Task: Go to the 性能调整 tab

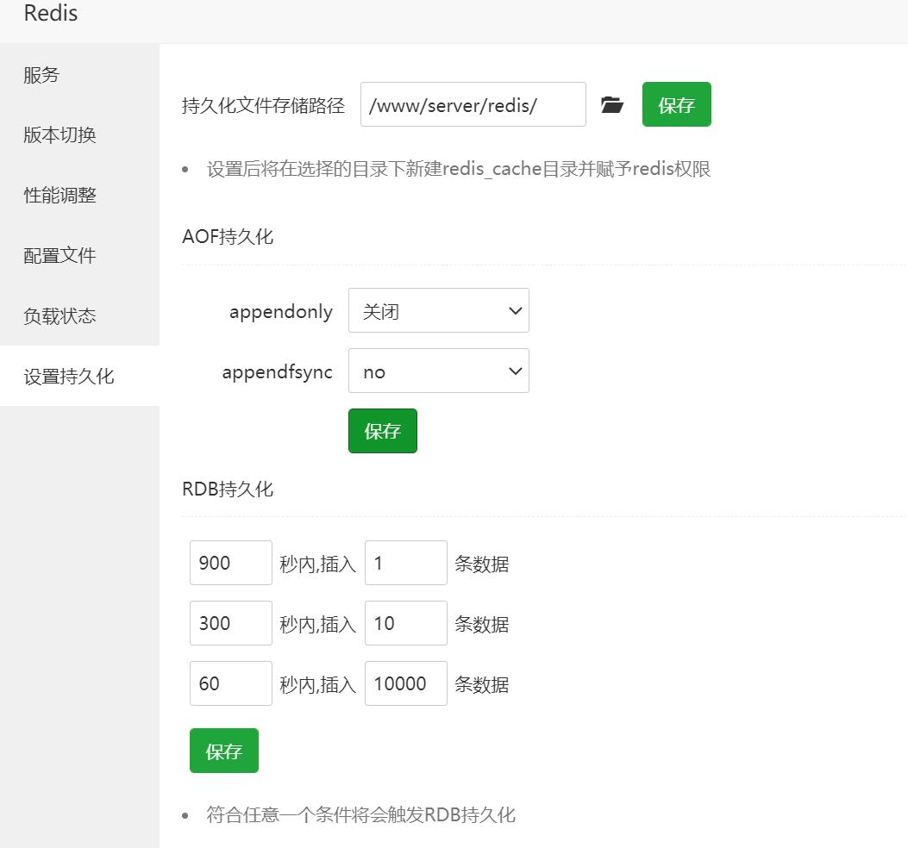Action: [x=59, y=196]
